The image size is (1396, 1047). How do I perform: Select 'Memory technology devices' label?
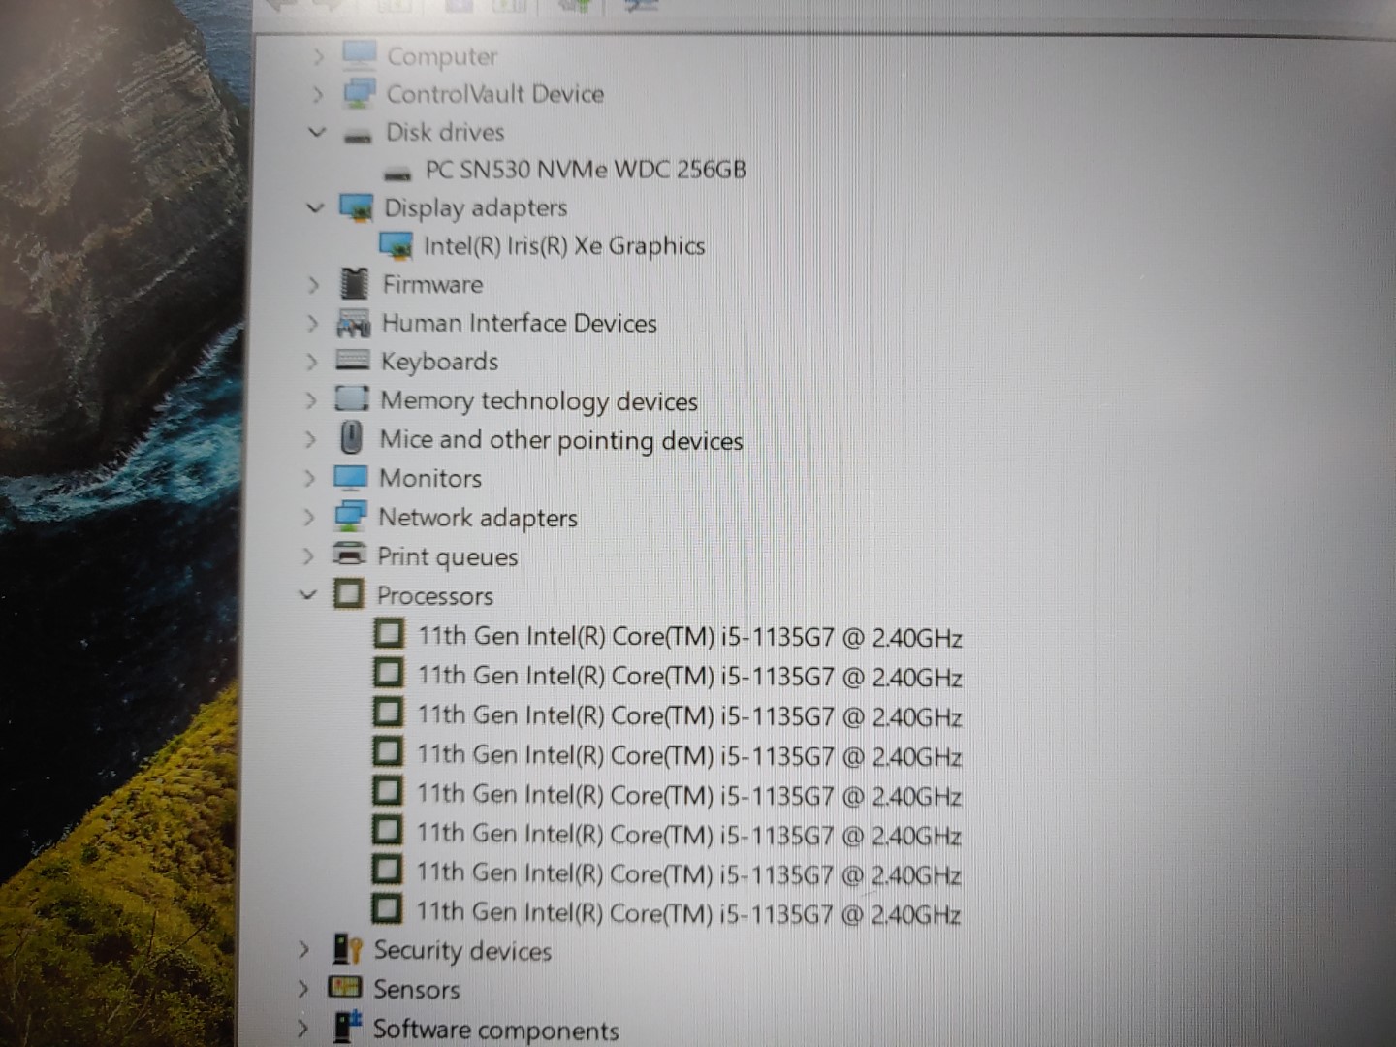[x=539, y=401]
